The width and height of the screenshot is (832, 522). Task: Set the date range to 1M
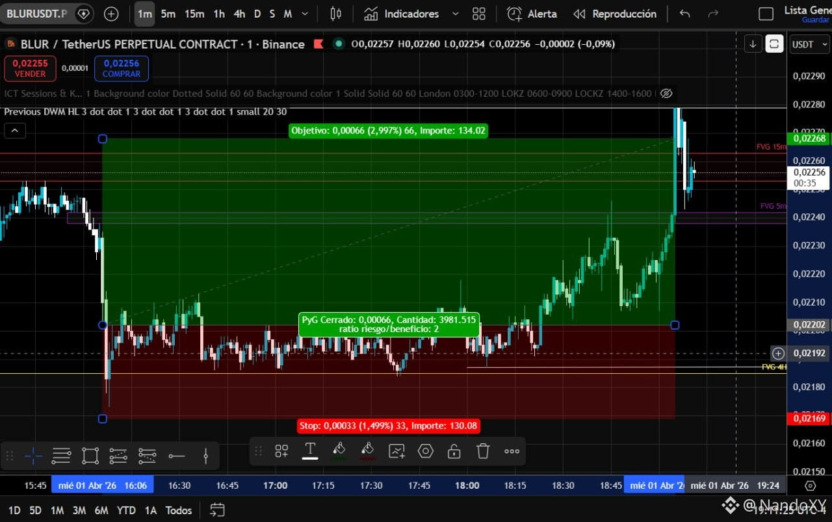click(x=57, y=510)
